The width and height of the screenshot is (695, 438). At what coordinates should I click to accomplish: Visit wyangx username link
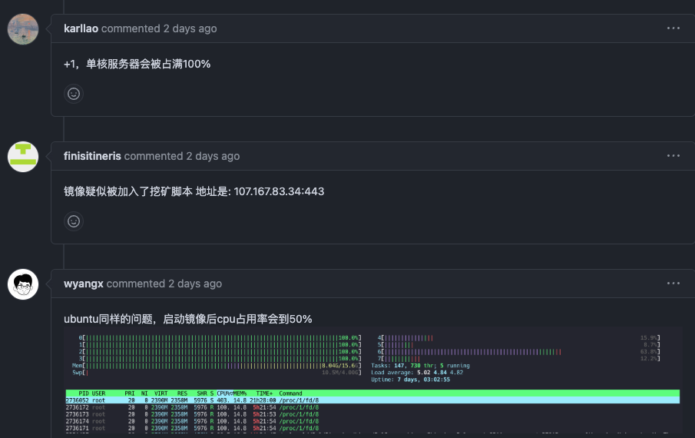point(84,284)
